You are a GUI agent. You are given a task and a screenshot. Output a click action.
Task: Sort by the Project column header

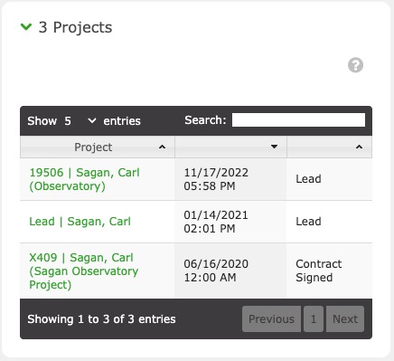pyautogui.click(x=98, y=147)
